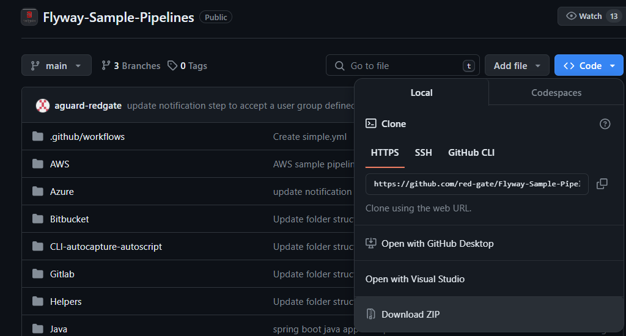Open the CLI-autocapture-autoscript folder name
This screenshot has width=626, height=336.
pyautogui.click(x=106, y=247)
